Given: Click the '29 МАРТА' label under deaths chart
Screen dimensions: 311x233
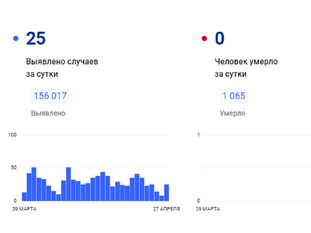Looking at the screenshot, I should (208, 209).
